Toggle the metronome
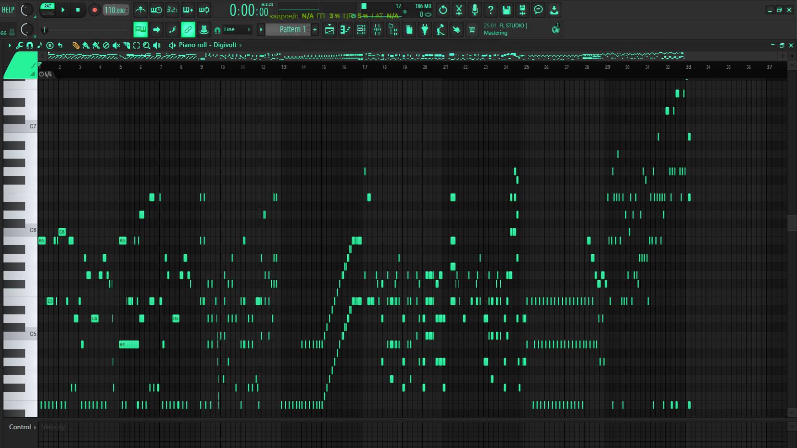 pos(140,10)
